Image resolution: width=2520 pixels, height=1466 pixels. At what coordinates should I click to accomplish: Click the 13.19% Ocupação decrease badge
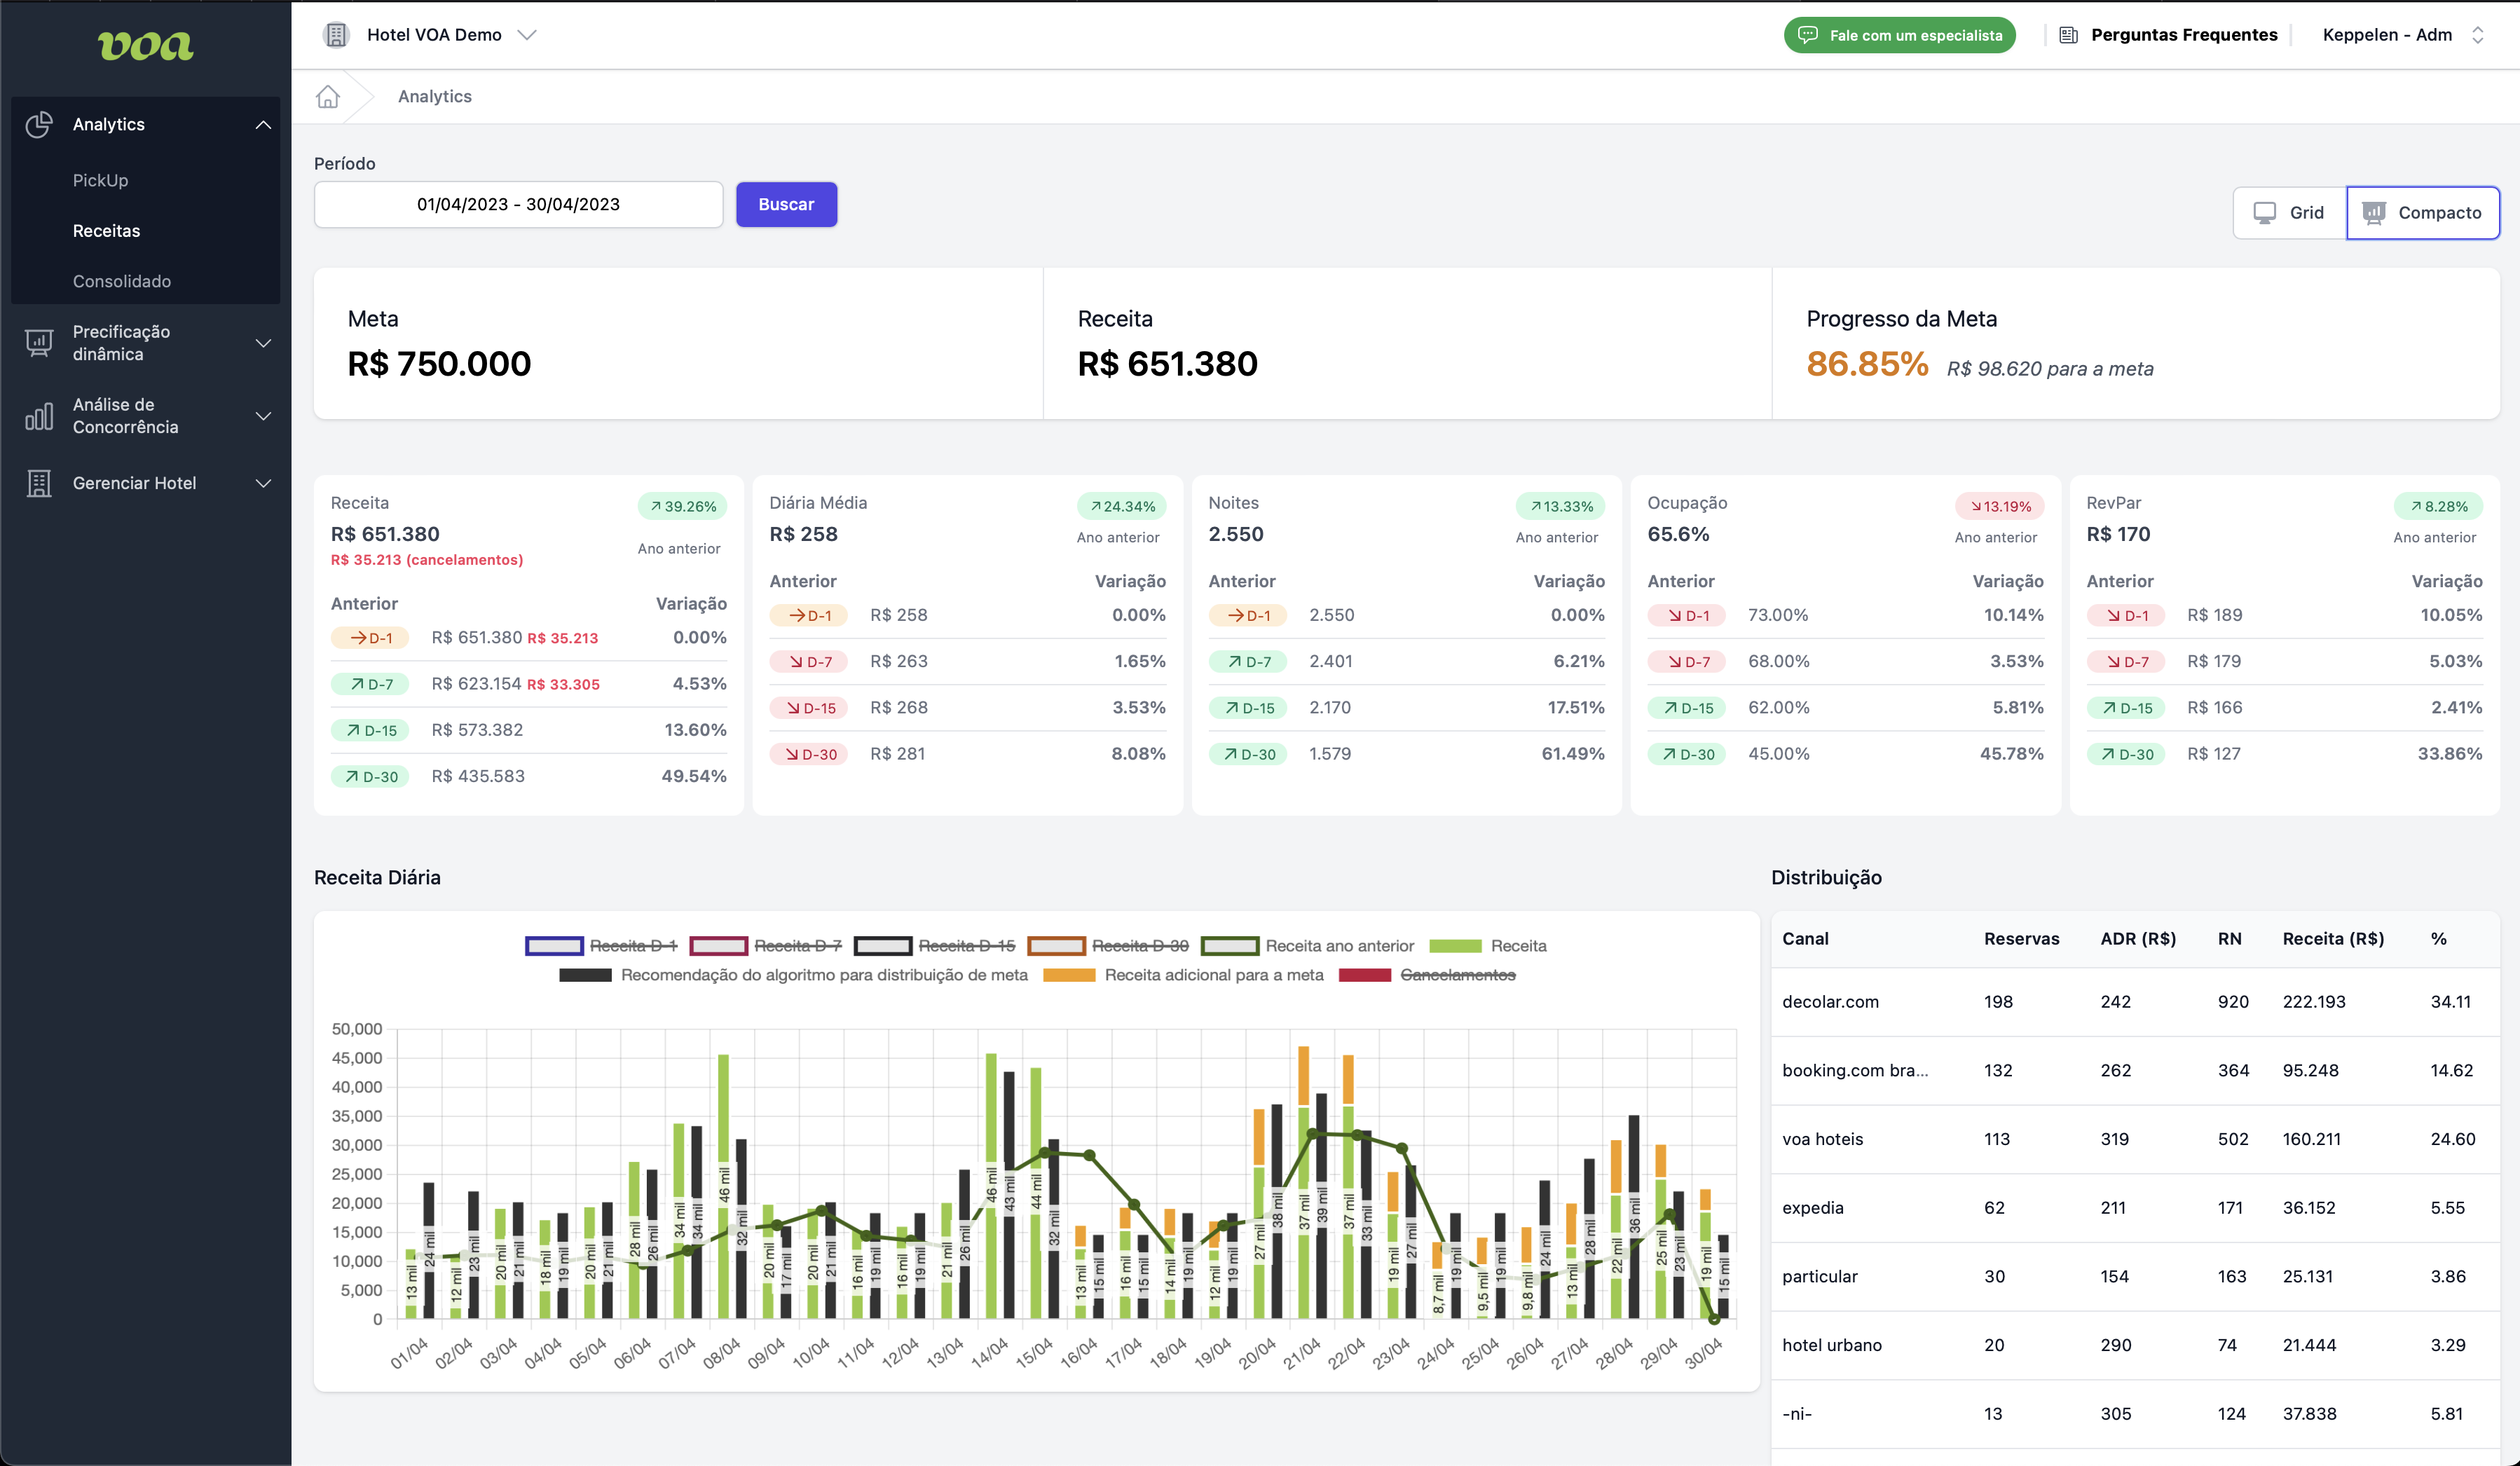pyautogui.click(x=2000, y=507)
